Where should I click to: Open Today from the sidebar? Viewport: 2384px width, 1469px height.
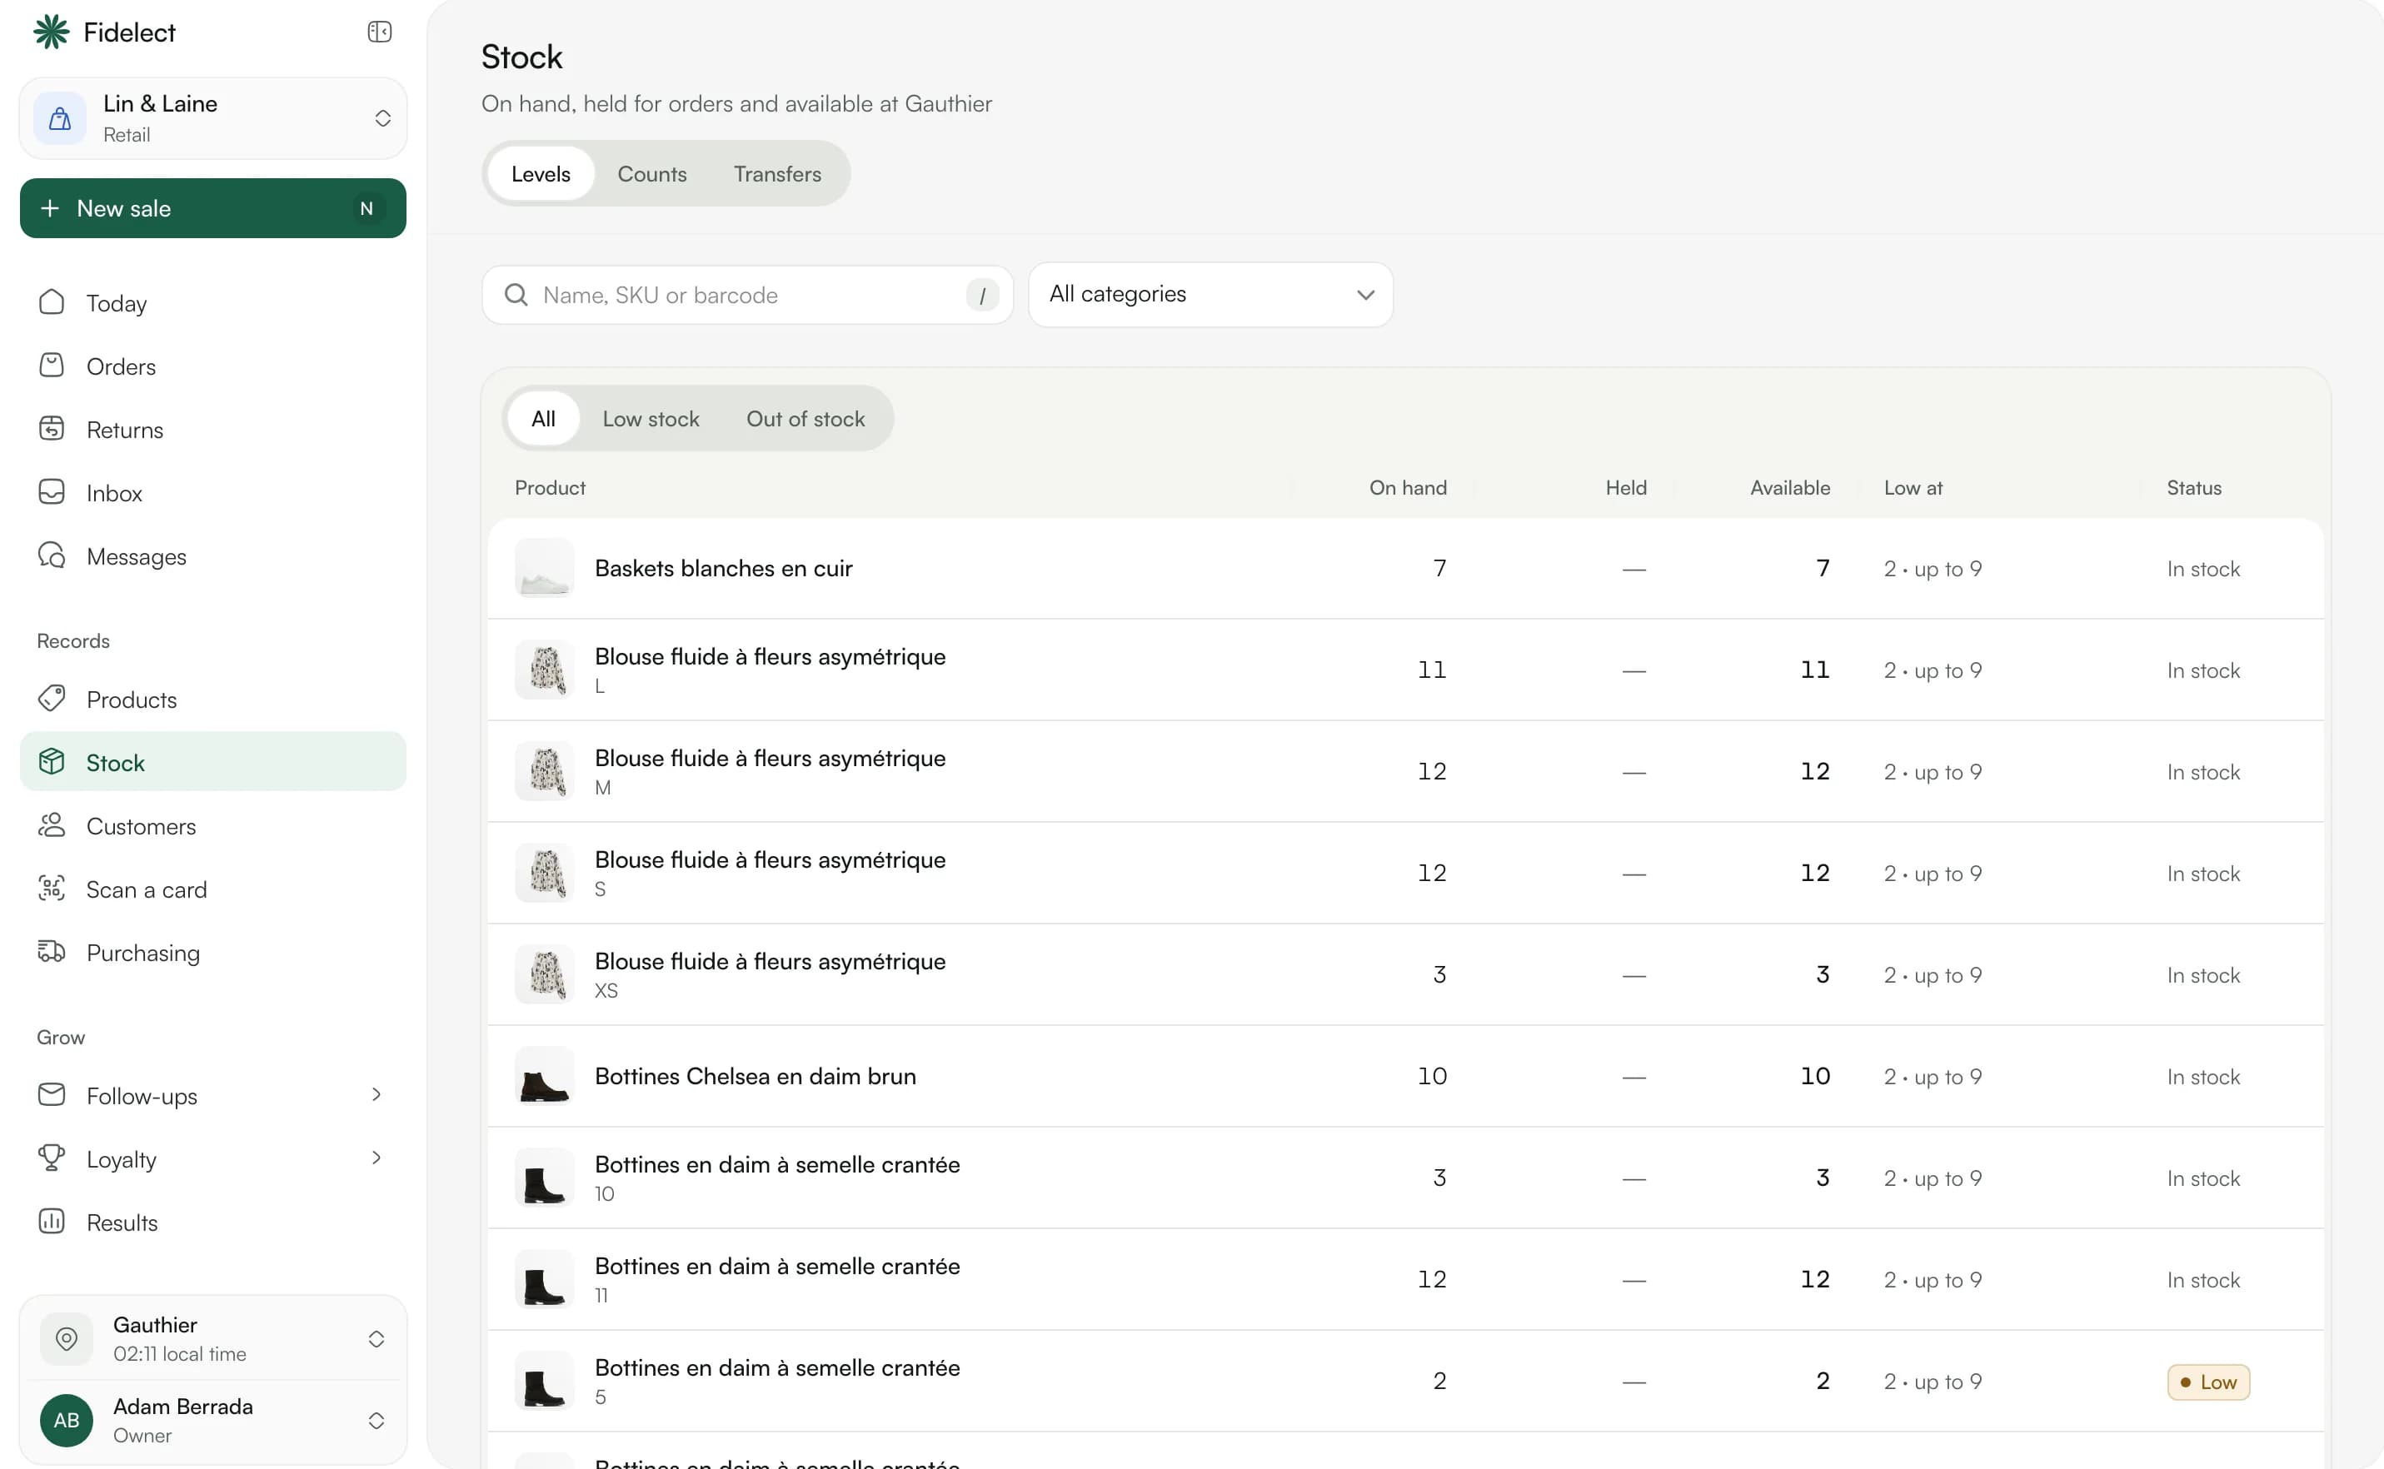pyautogui.click(x=213, y=303)
